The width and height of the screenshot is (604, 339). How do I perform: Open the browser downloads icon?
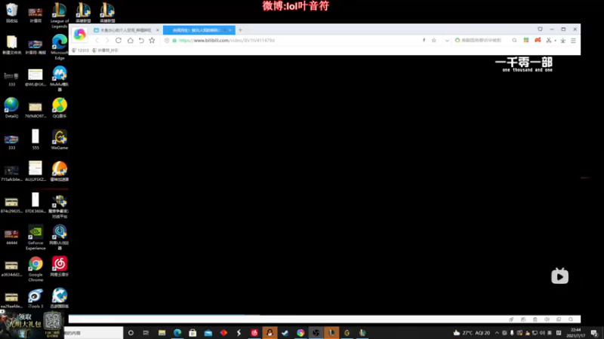[562, 41]
